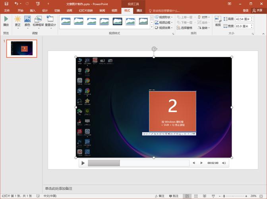Open the 选择窗格 selection pane
This screenshot has height=199, width=267.
coord(185,27)
